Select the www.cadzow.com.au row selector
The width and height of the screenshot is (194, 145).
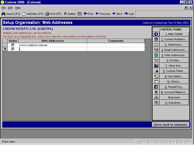[5, 45]
